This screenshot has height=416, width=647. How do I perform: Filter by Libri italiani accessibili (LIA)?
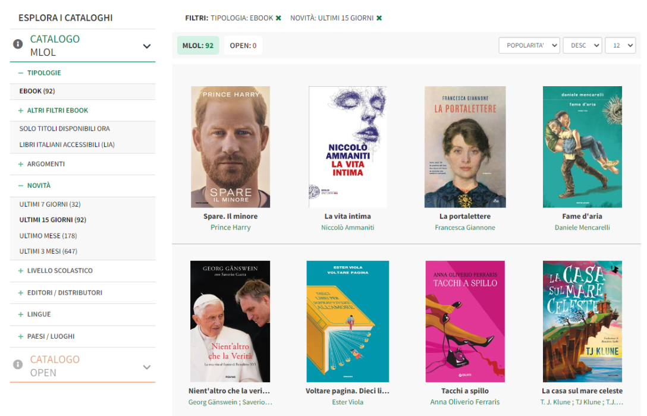tap(67, 144)
